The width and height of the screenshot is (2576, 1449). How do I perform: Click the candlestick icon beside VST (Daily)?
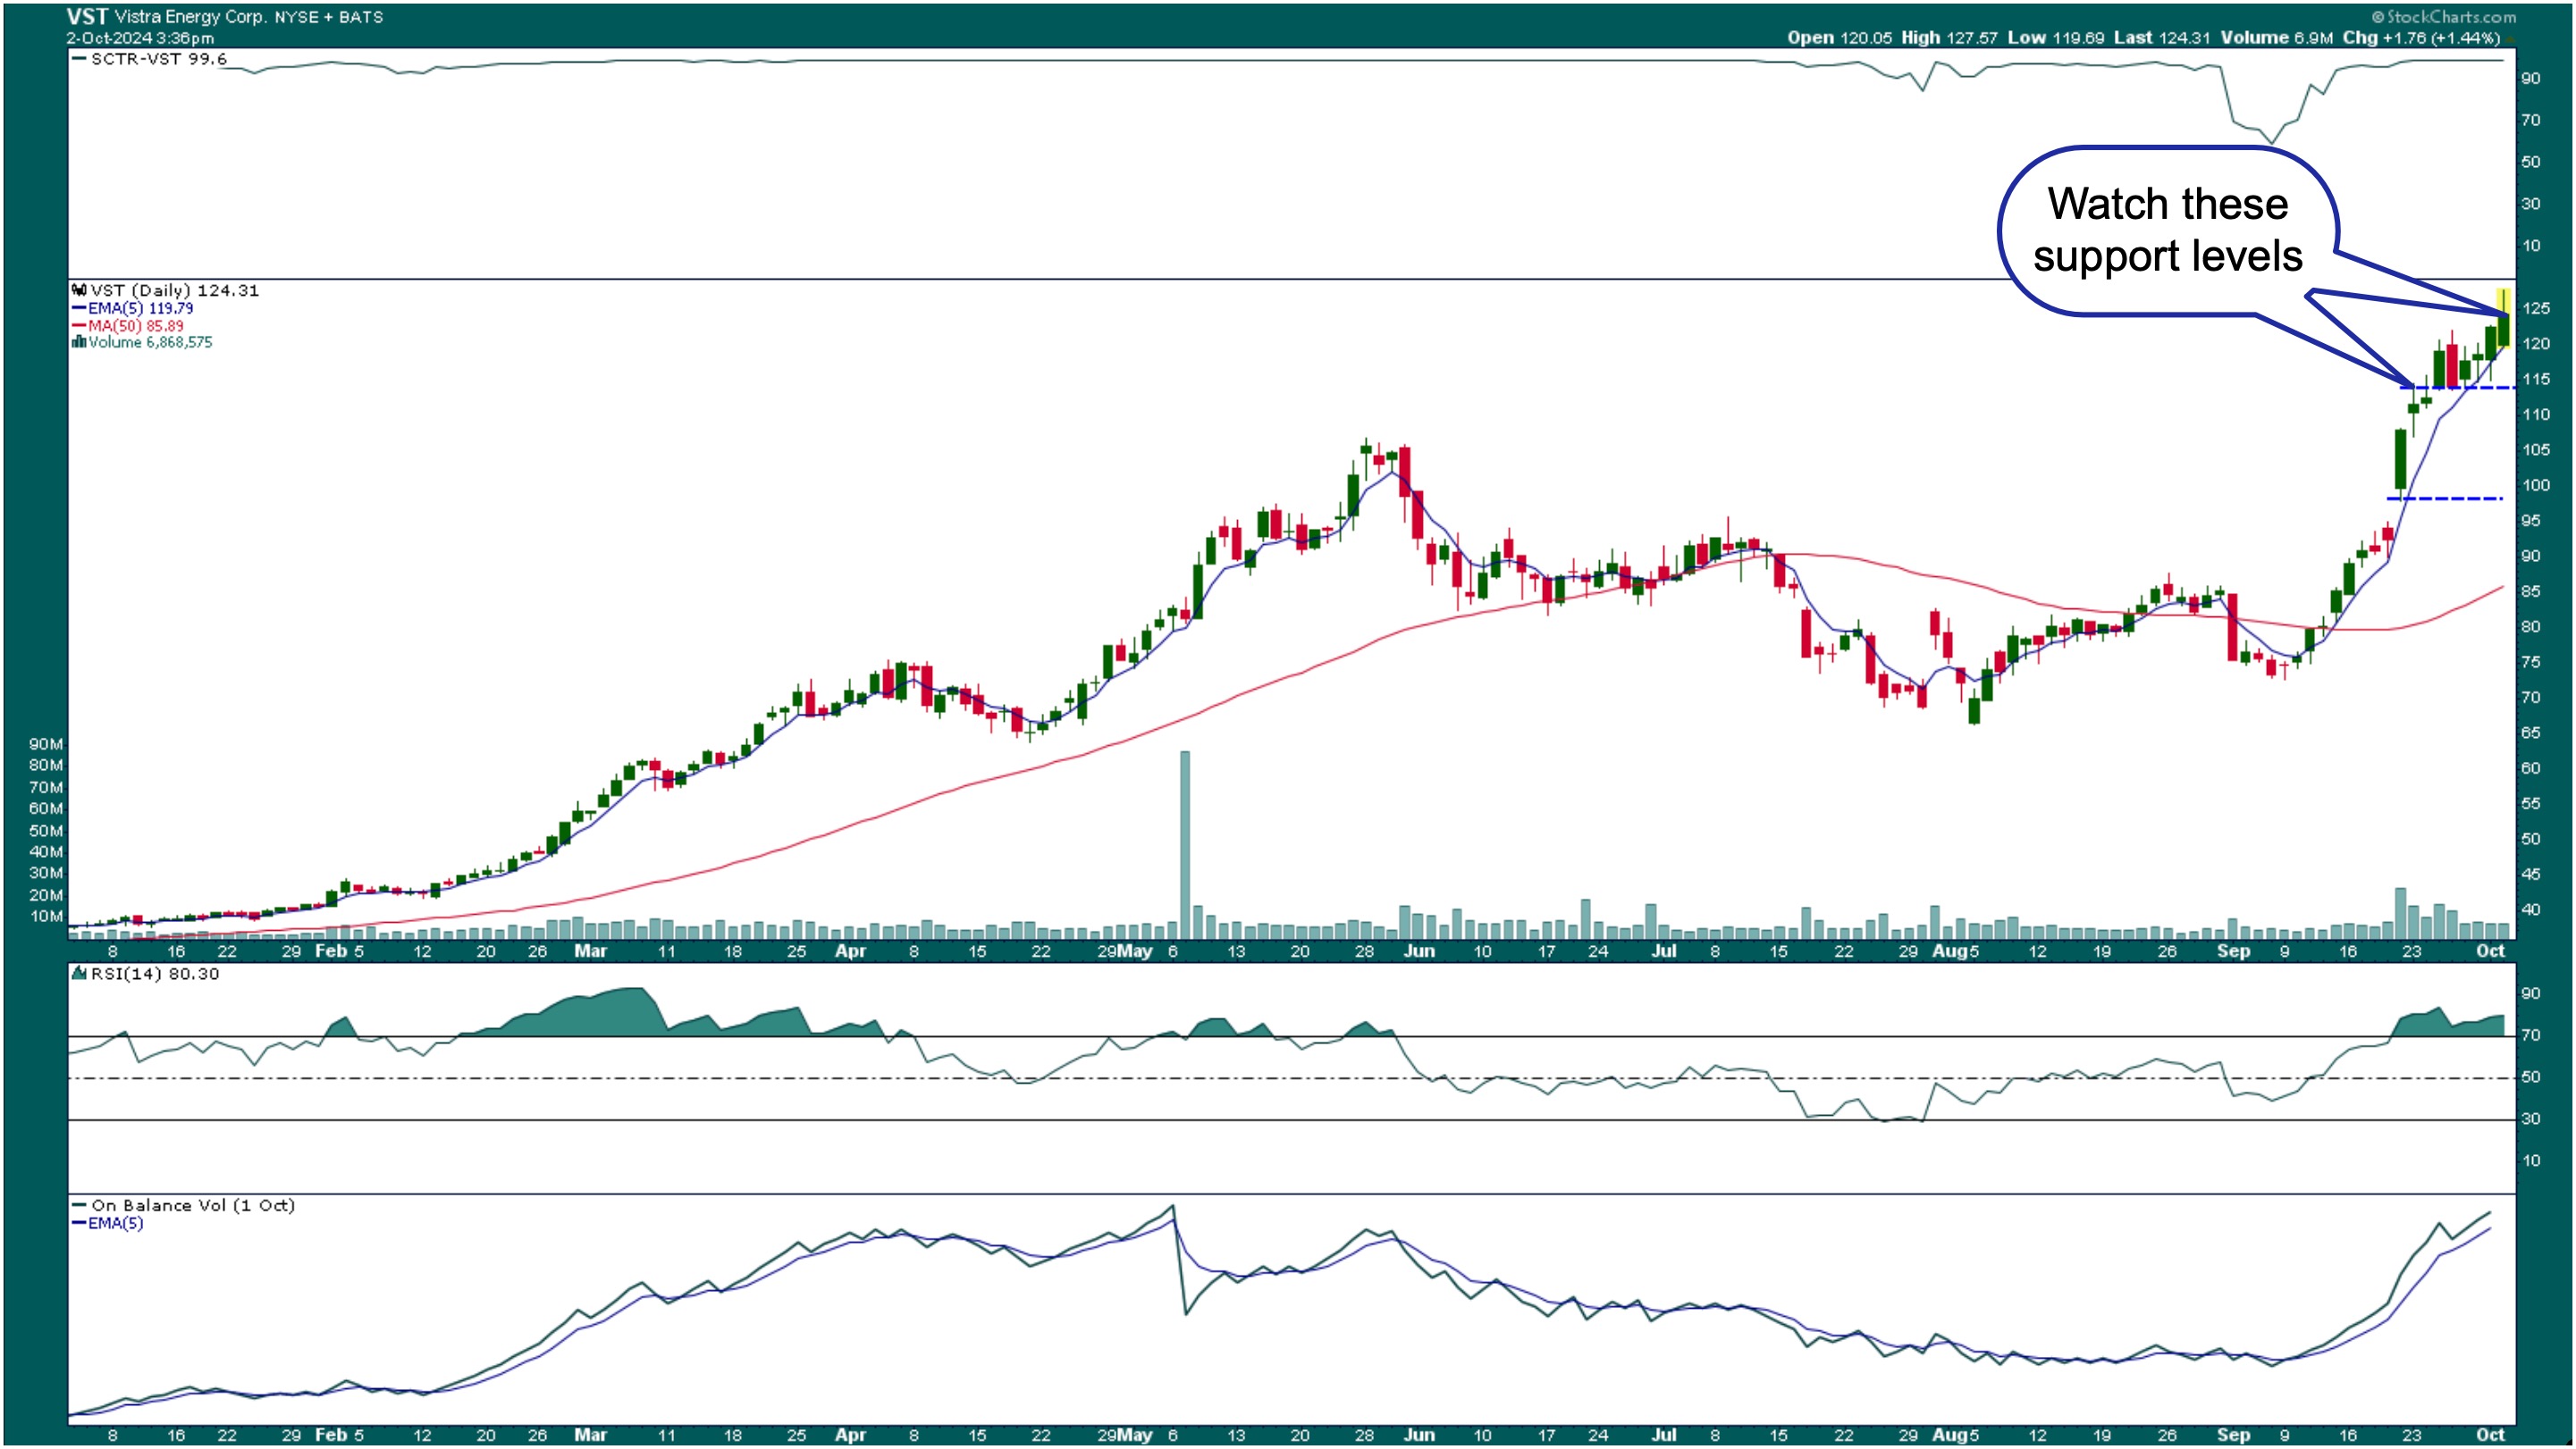(78, 289)
